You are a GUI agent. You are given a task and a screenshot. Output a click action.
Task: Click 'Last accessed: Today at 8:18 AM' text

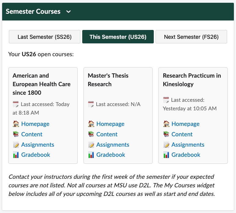41,108
